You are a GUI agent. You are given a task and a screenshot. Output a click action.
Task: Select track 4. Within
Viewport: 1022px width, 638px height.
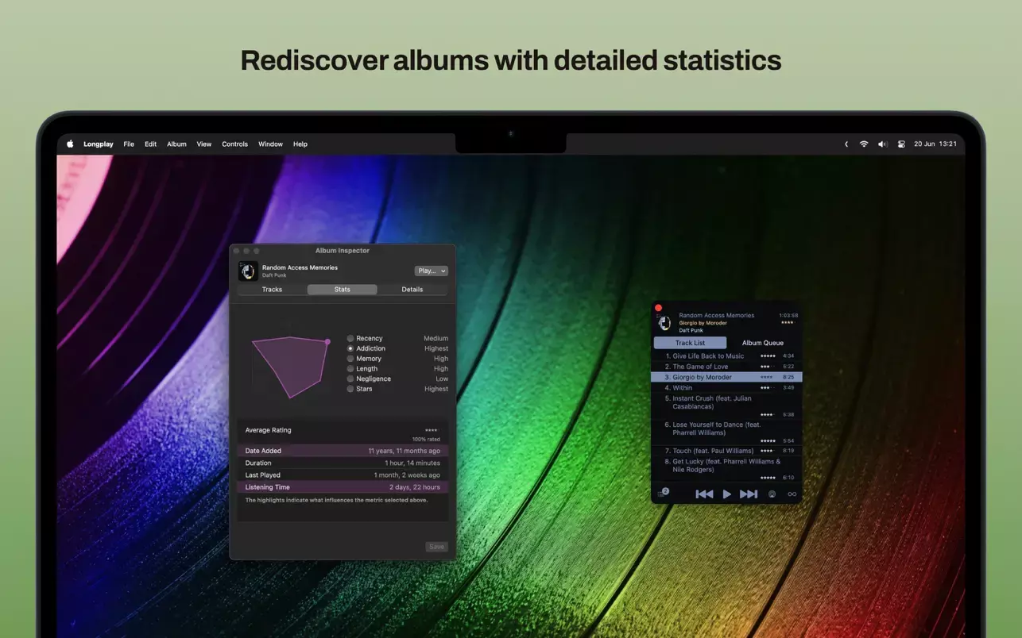(726, 388)
